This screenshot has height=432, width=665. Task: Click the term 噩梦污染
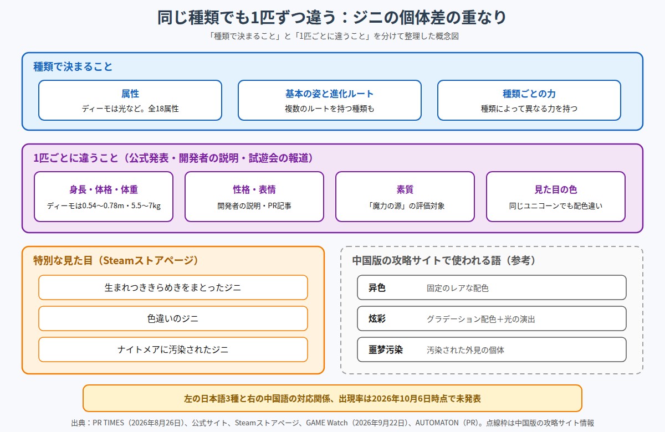tap(386, 350)
